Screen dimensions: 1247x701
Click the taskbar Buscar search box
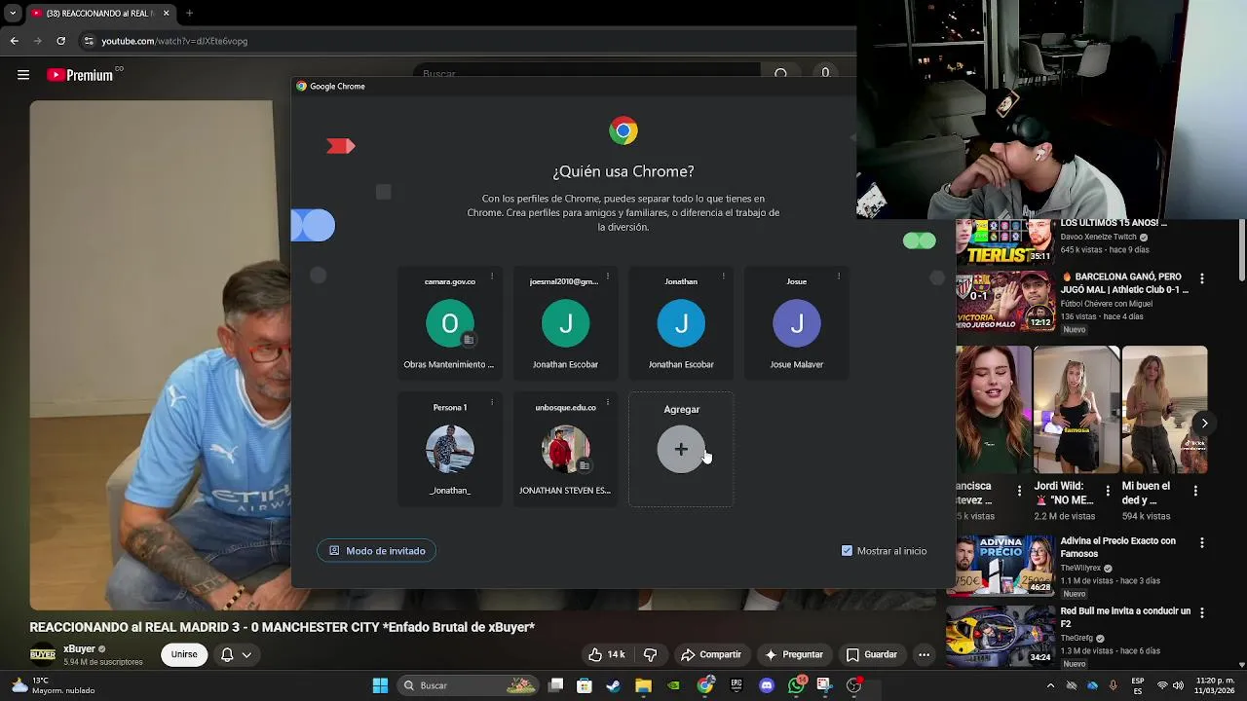469,685
